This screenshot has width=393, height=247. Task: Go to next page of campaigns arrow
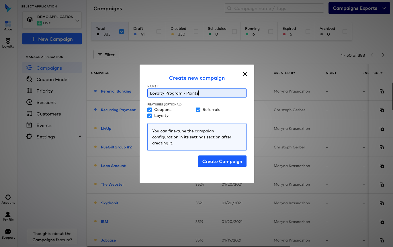click(x=383, y=55)
